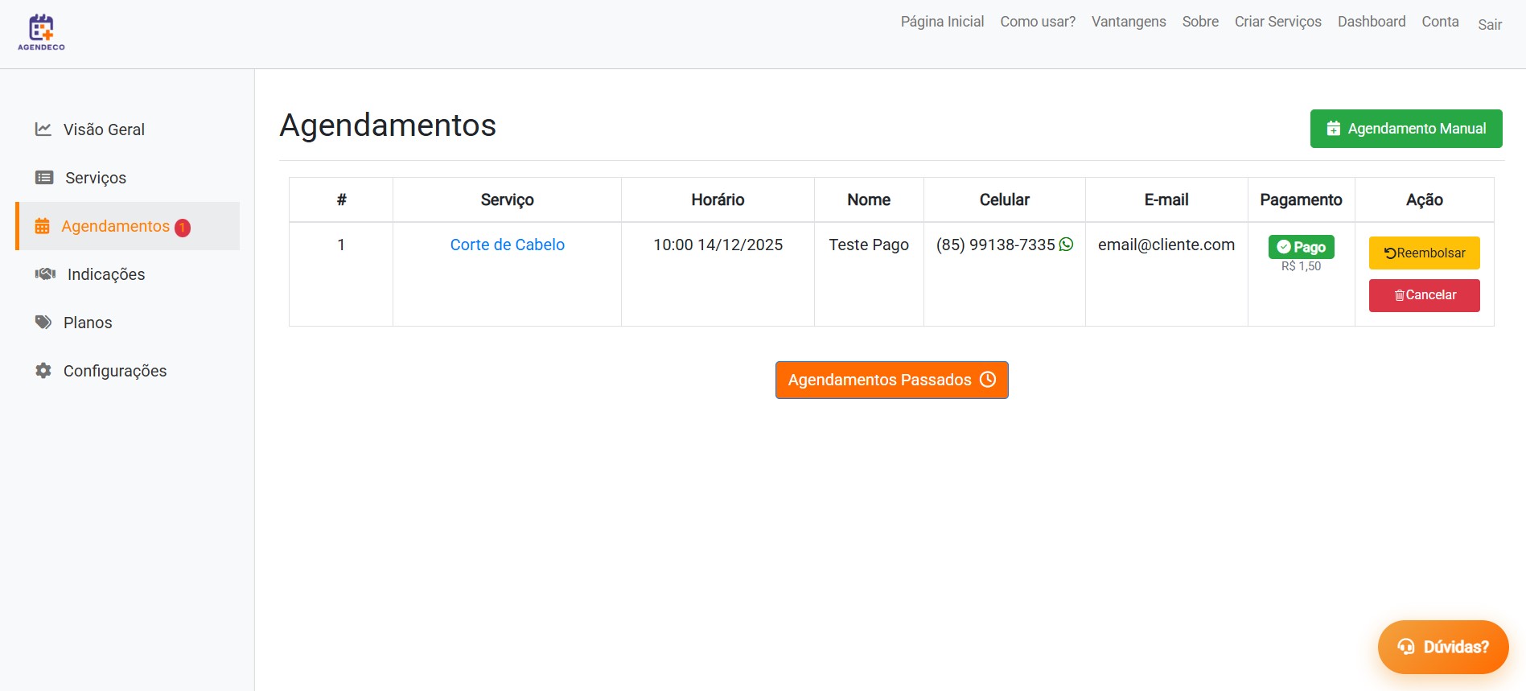Click the chart icon for Visão Geral
1526x691 pixels.
[x=43, y=130]
